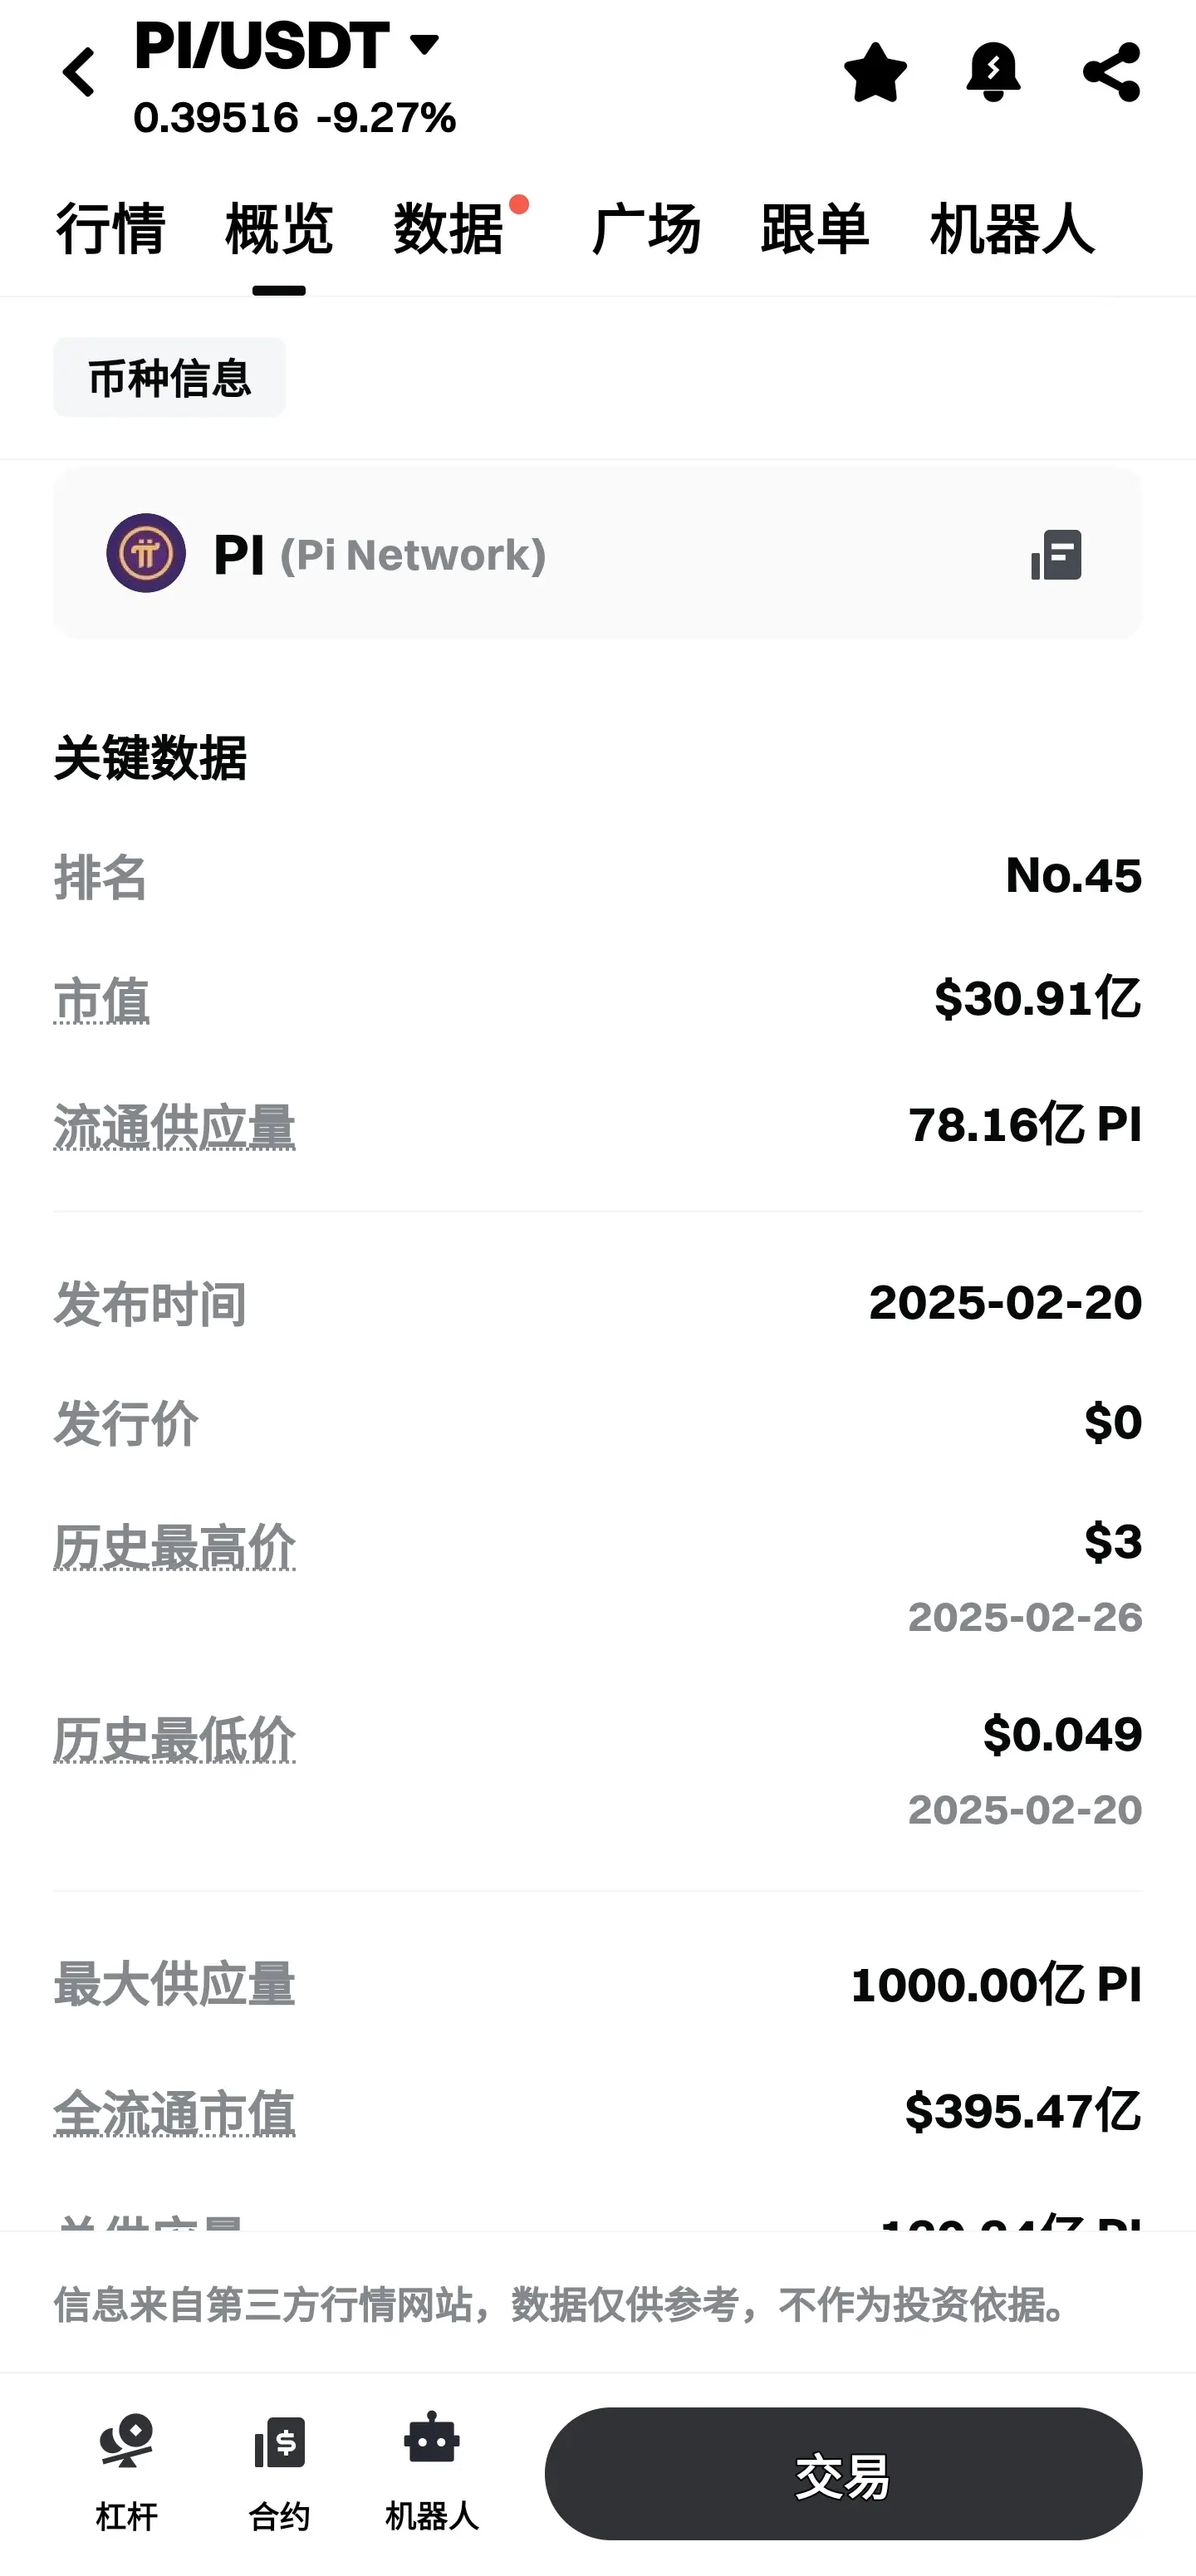Toggle the favorite star icon
Viewport: 1196px width, 2576px height.
(875, 72)
